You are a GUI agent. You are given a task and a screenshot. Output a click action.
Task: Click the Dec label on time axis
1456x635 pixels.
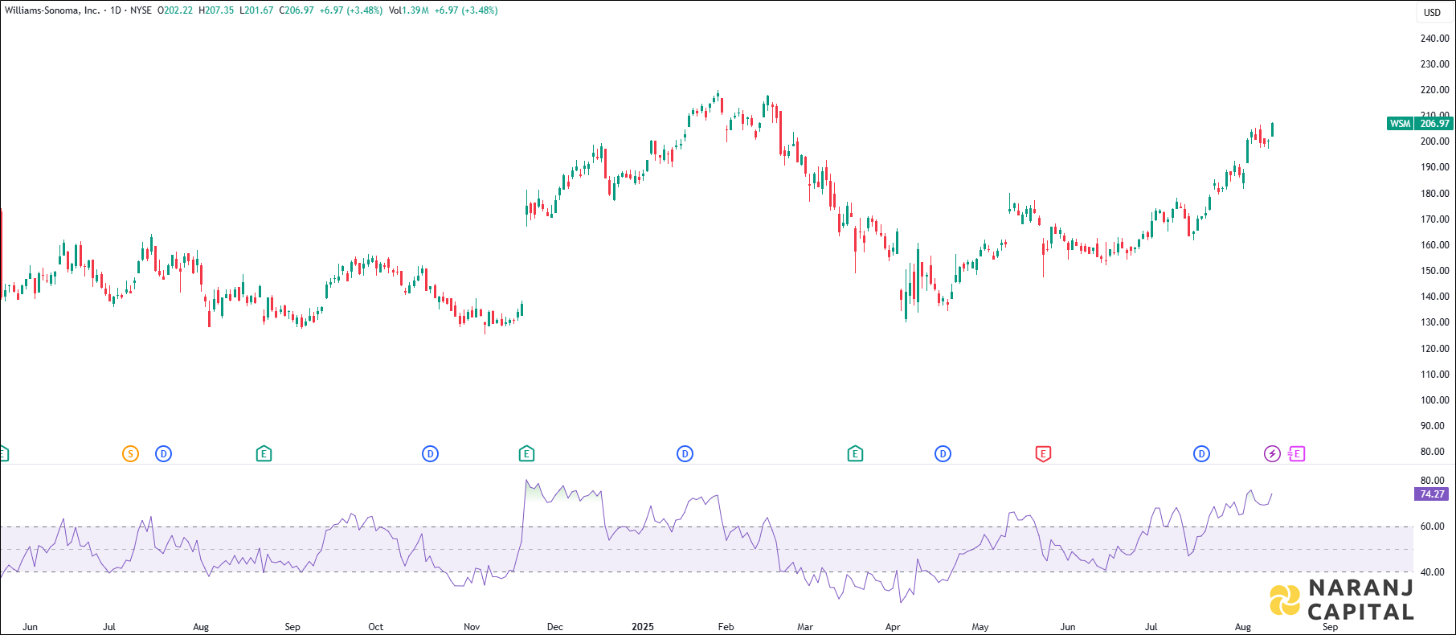[555, 627]
